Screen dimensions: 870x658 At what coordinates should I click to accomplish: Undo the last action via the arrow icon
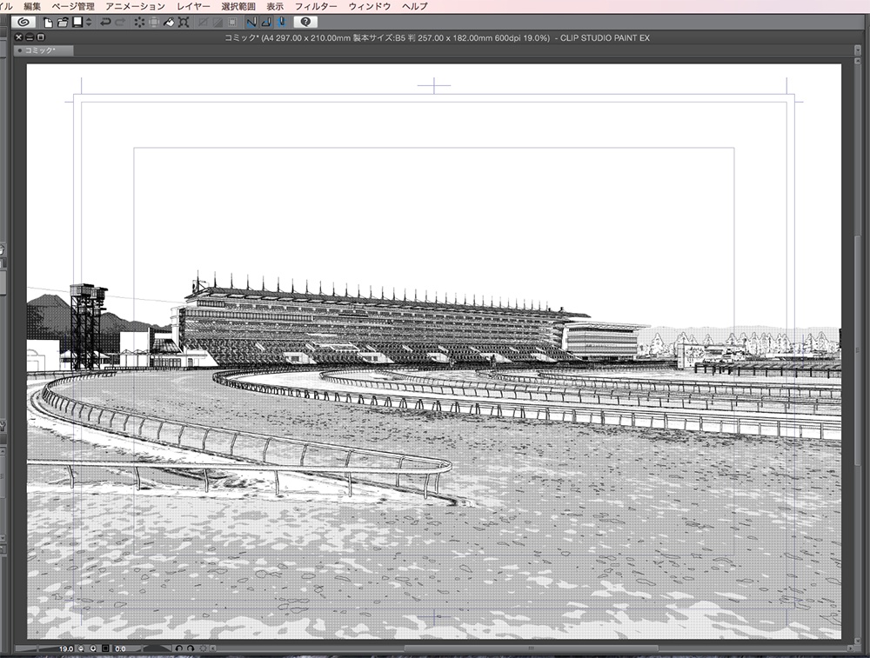tap(105, 23)
